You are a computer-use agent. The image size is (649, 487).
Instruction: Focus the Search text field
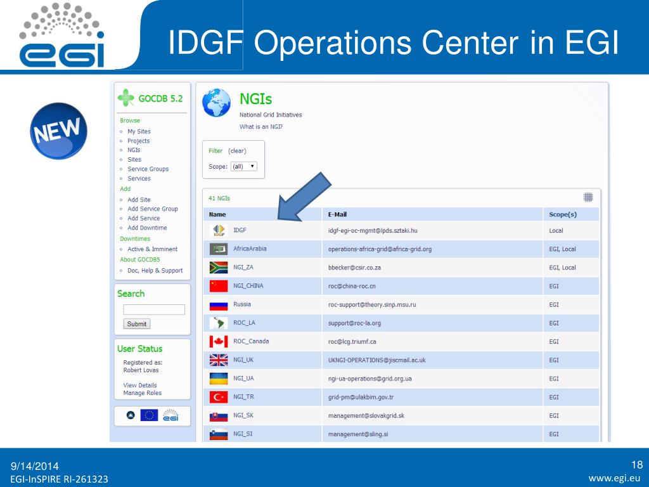click(154, 309)
